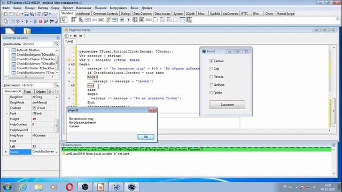Select the TCheckBox component icon in palette
The height and width of the screenshot is (192, 342).
click(x=122, y=20)
